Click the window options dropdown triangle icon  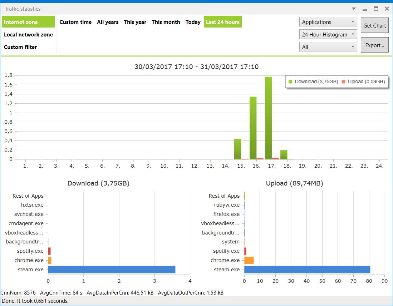tap(354, 9)
